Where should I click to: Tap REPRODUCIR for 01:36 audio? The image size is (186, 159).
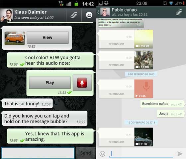point(116,94)
